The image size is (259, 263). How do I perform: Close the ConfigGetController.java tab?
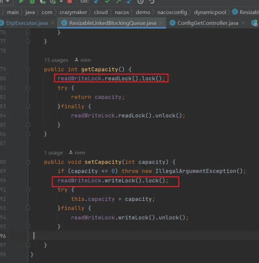pos(243,23)
